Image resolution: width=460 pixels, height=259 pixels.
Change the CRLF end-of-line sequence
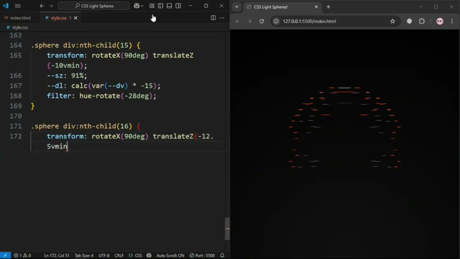click(x=119, y=255)
